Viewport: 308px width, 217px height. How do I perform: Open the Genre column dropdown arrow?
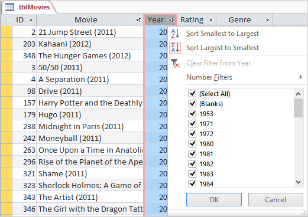267,20
